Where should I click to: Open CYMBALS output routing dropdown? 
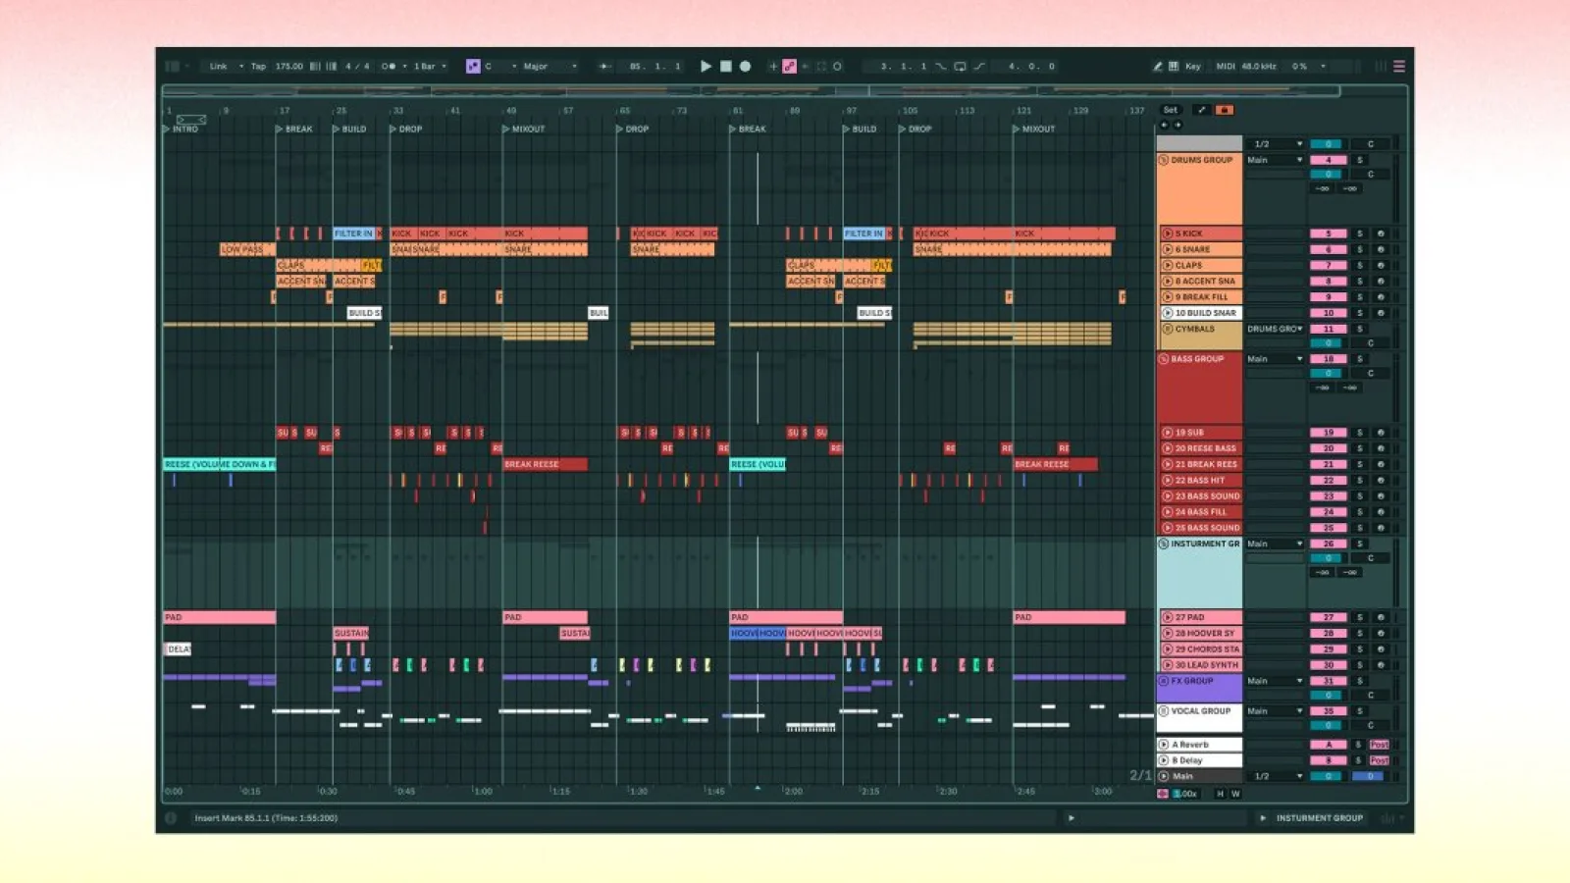[x=1275, y=329]
